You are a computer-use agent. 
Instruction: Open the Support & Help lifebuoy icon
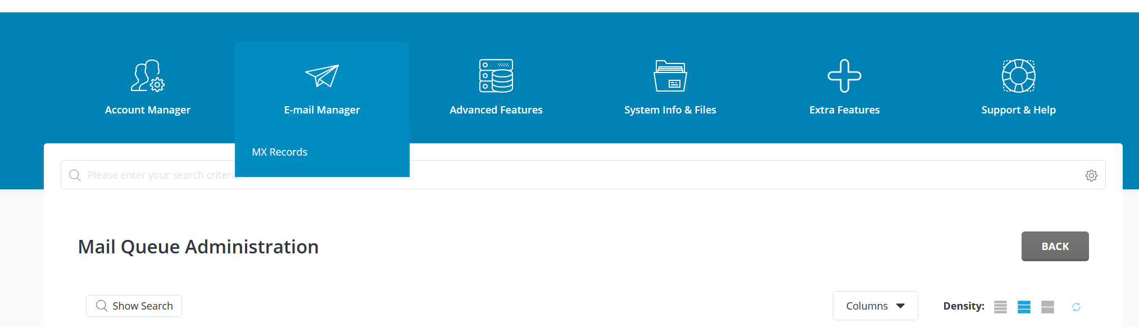pyautogui.click(x=1018, y=76)
